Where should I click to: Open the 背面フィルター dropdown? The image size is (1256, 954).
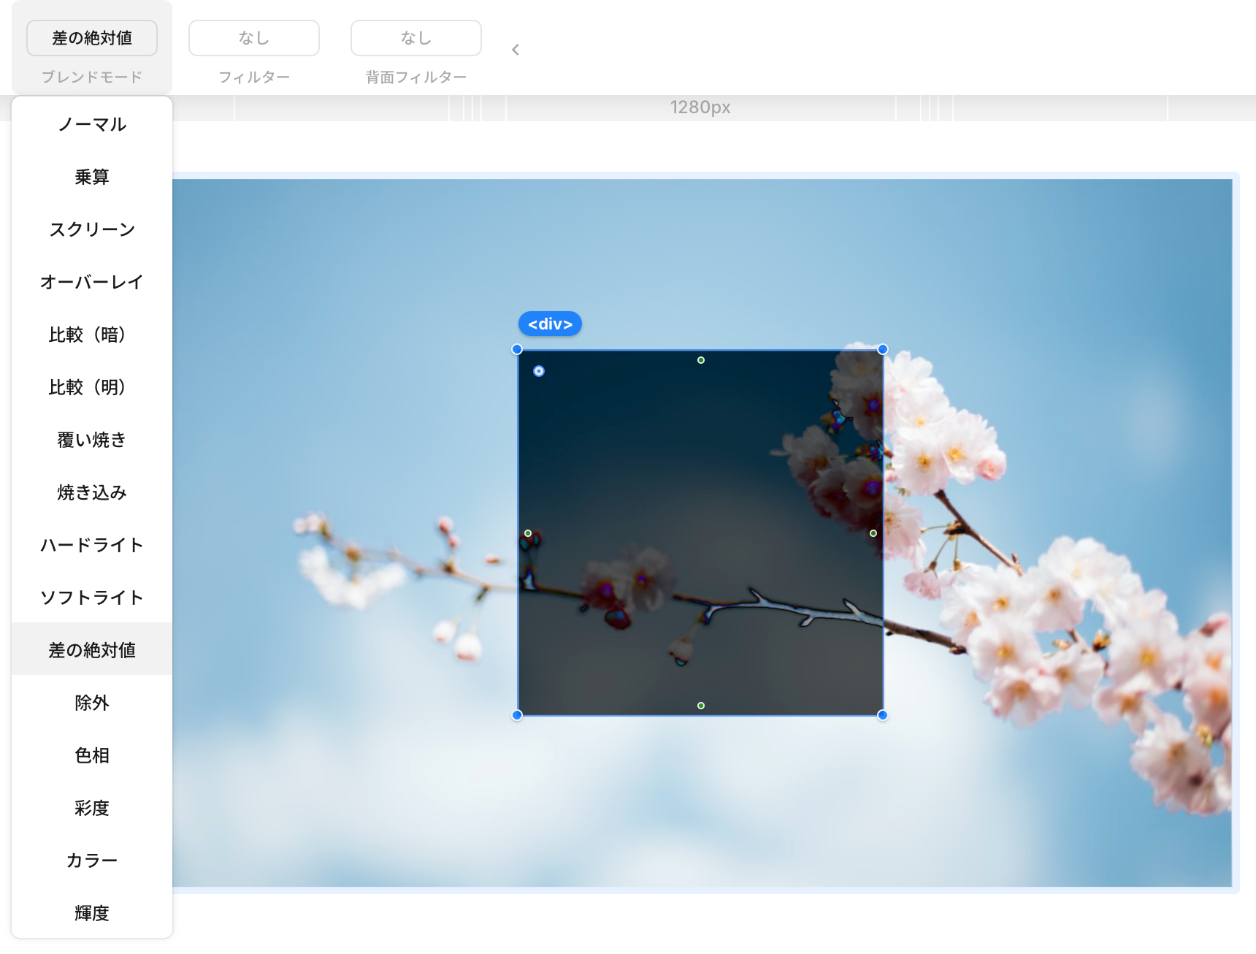coord(416,38)
